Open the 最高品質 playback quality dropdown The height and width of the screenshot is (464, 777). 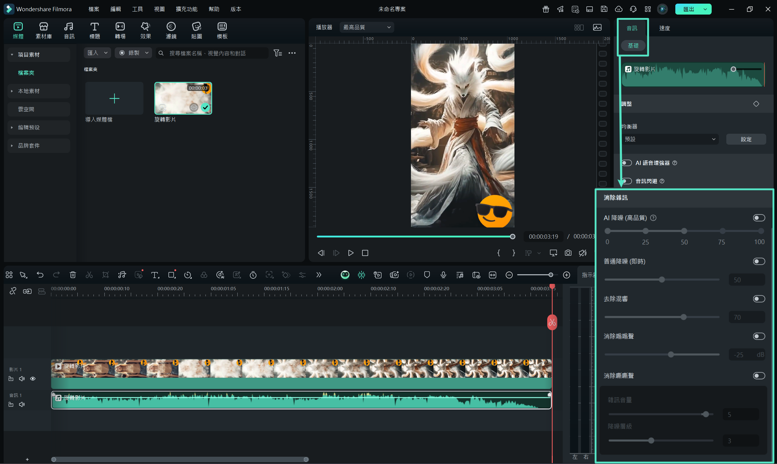(x=367, y=27)
